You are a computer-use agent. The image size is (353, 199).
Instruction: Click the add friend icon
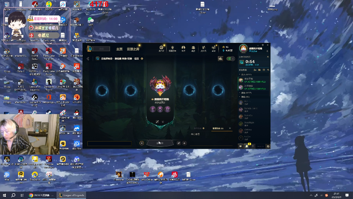point(255,70)
